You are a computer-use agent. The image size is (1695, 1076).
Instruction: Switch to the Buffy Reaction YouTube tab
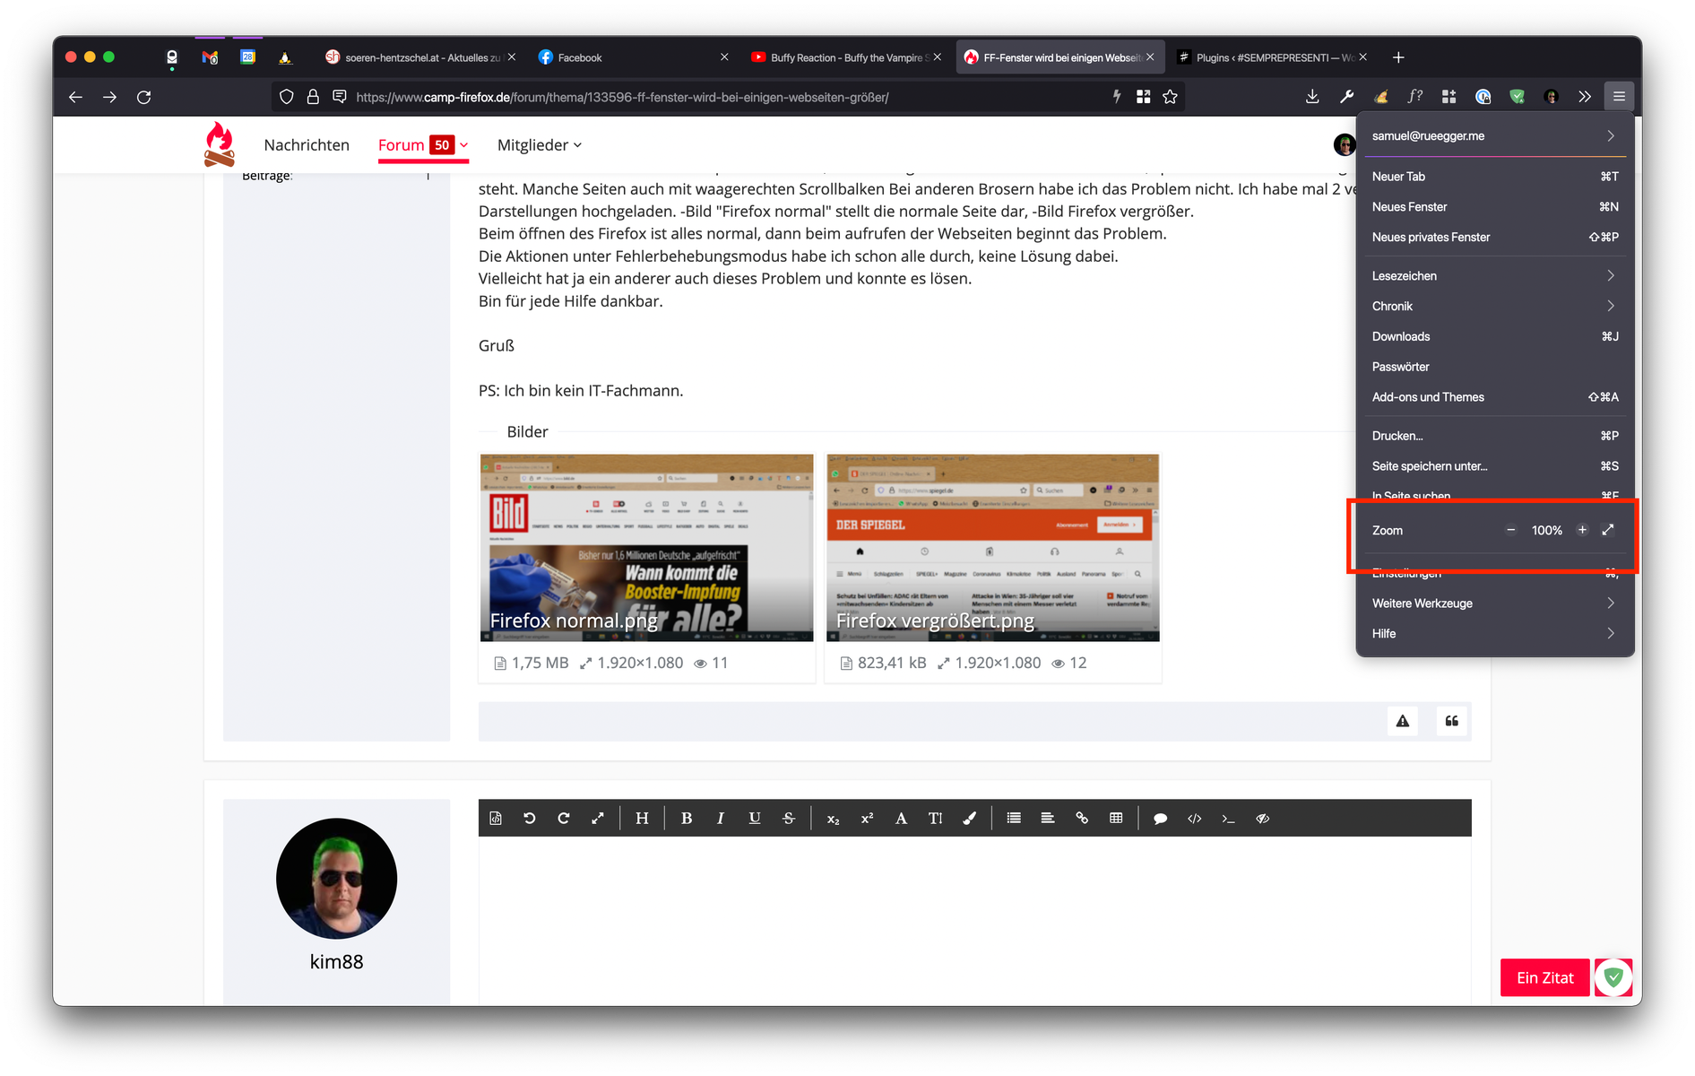pyautogui.click(x=845, y=57)
